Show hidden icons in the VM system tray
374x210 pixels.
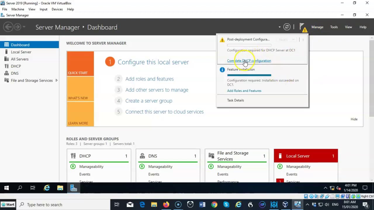[325, 188]
